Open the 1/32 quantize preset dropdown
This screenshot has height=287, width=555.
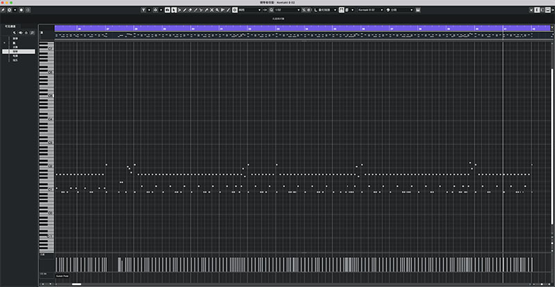(x=287, y=10)
